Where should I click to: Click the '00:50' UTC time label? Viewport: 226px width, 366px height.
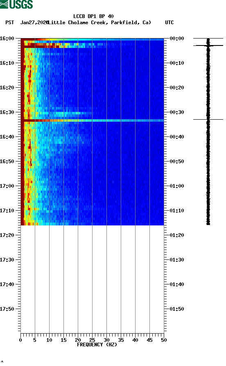click(x=177, y=161)
